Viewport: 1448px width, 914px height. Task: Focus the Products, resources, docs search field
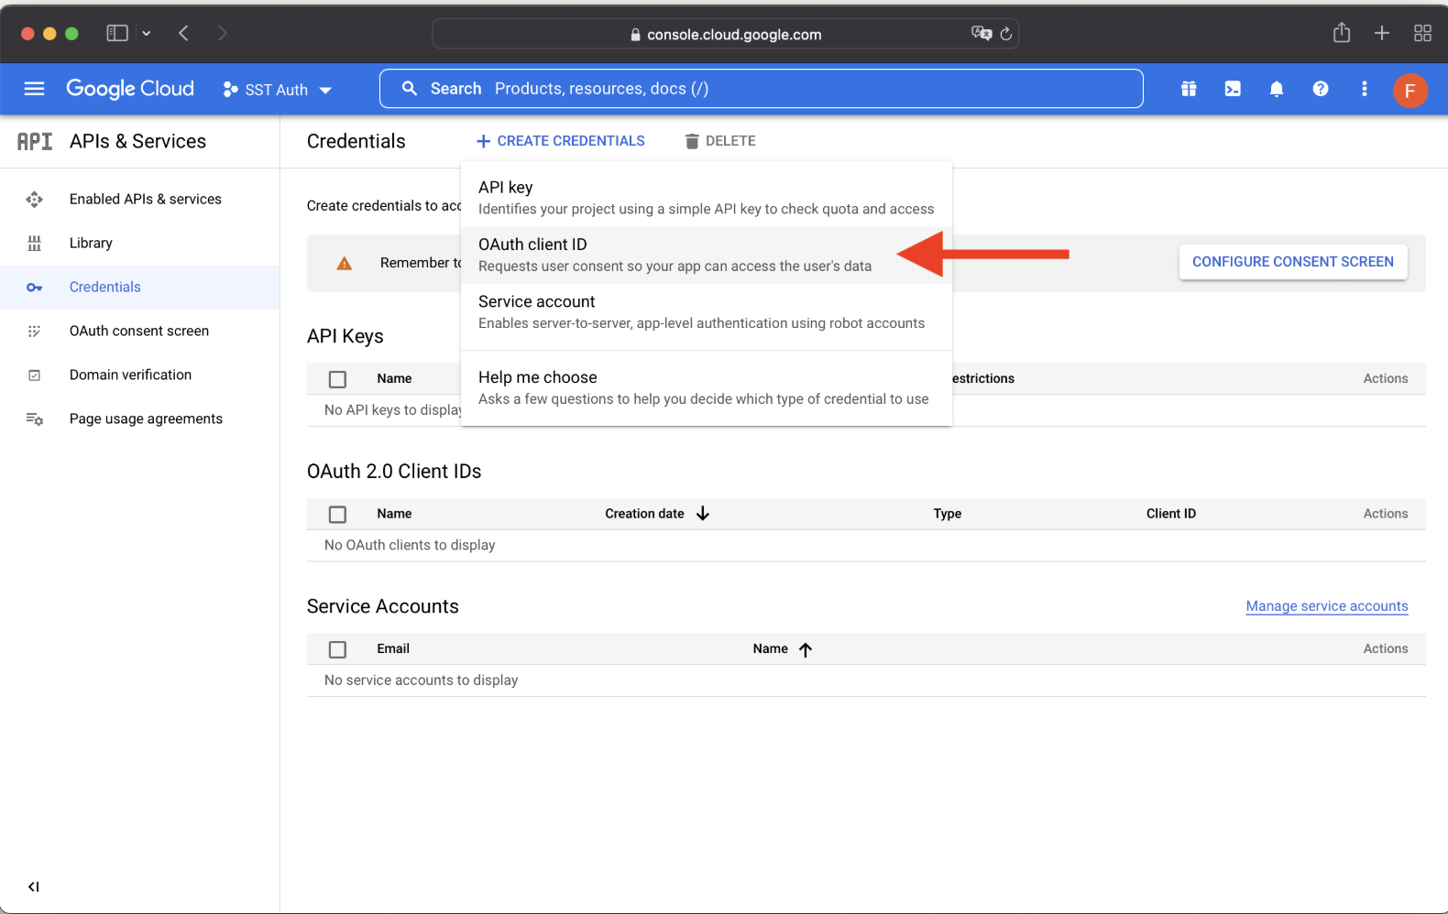coord(761,89)
